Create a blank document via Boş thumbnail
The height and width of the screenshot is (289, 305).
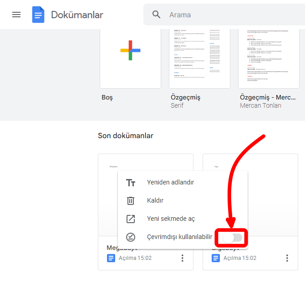click(x=130, y=57)
